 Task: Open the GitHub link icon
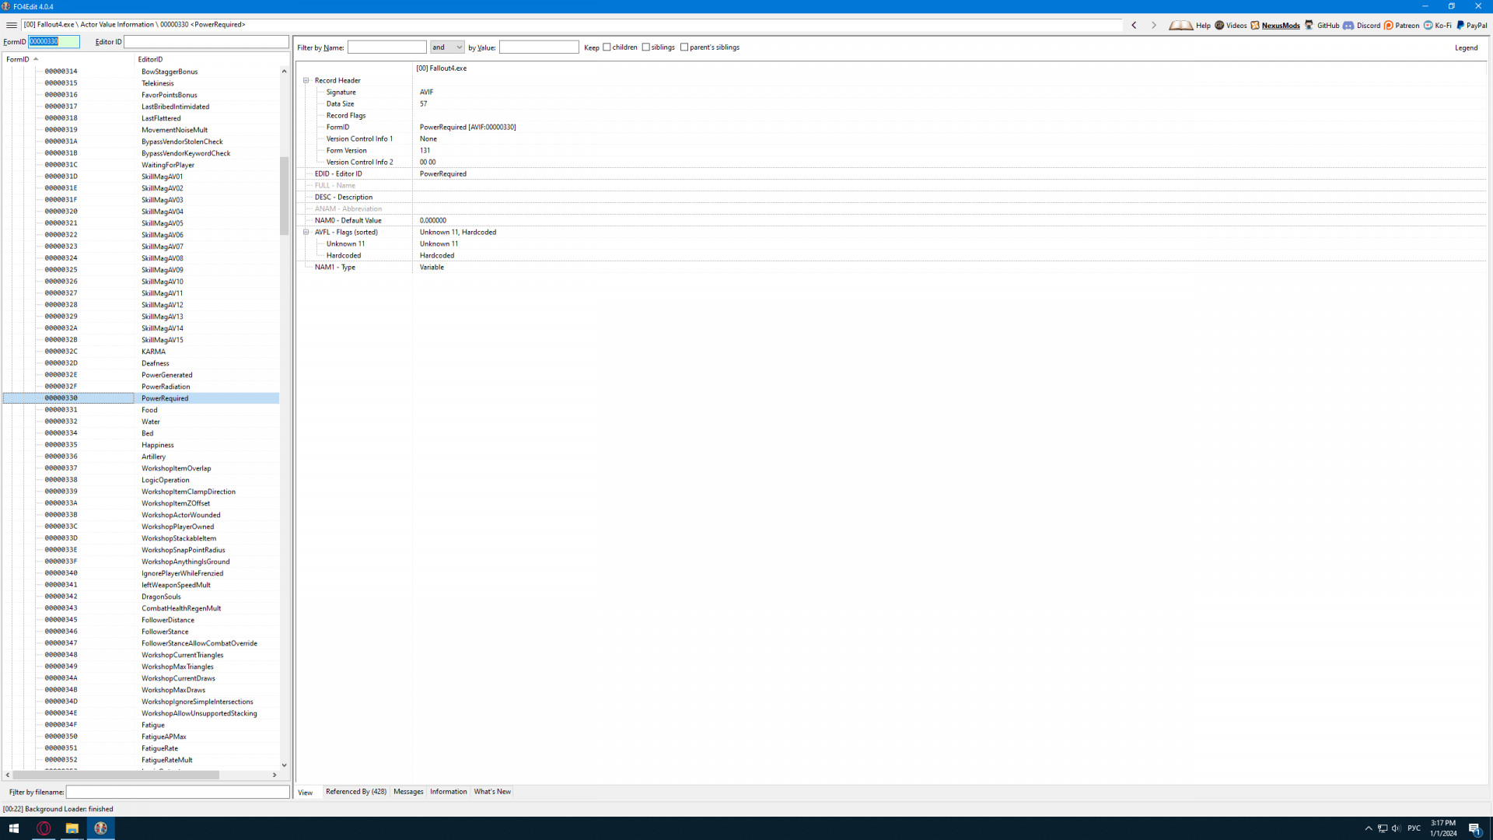[x=1309, y=25]
